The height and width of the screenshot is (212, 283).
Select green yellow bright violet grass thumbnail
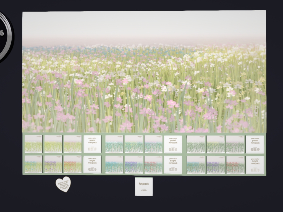[x=53, y=164]
